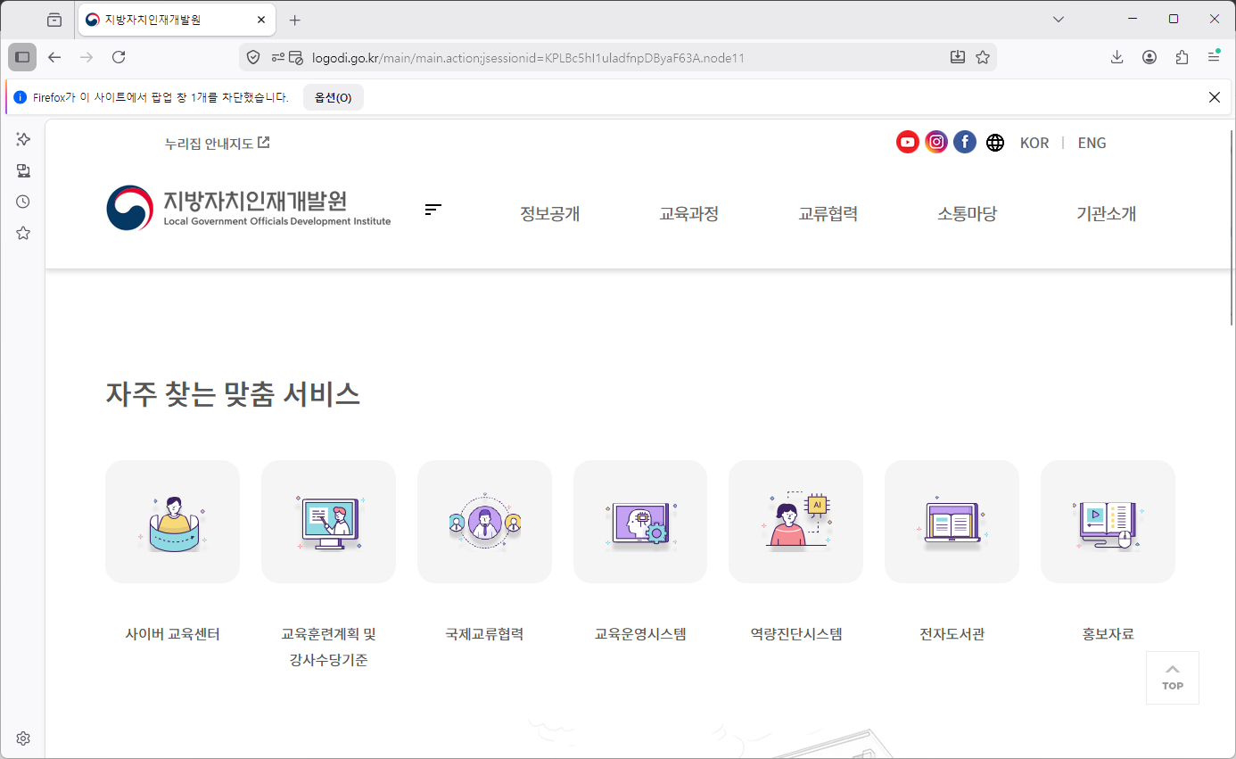Open Firefox history sidebar icon

(x=23, y=202)
